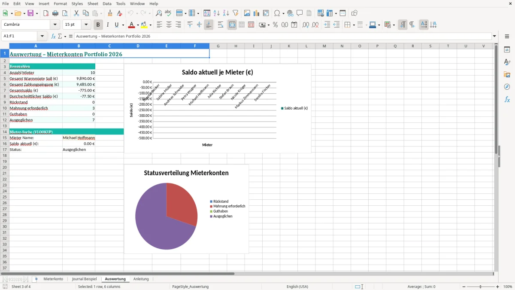Click the zoom in plus button
This screenshot has width=515, height=290.
(498, 287)
